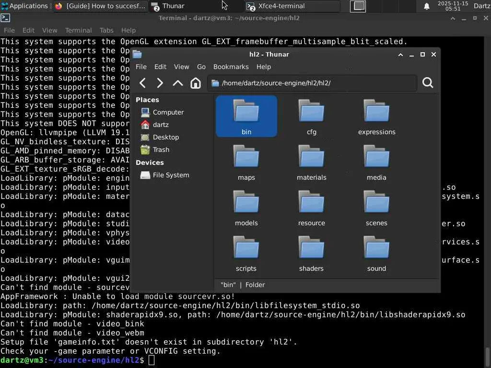Select the scripts folder
This screenshot has width=491, height=368.
tap(246, 253)
